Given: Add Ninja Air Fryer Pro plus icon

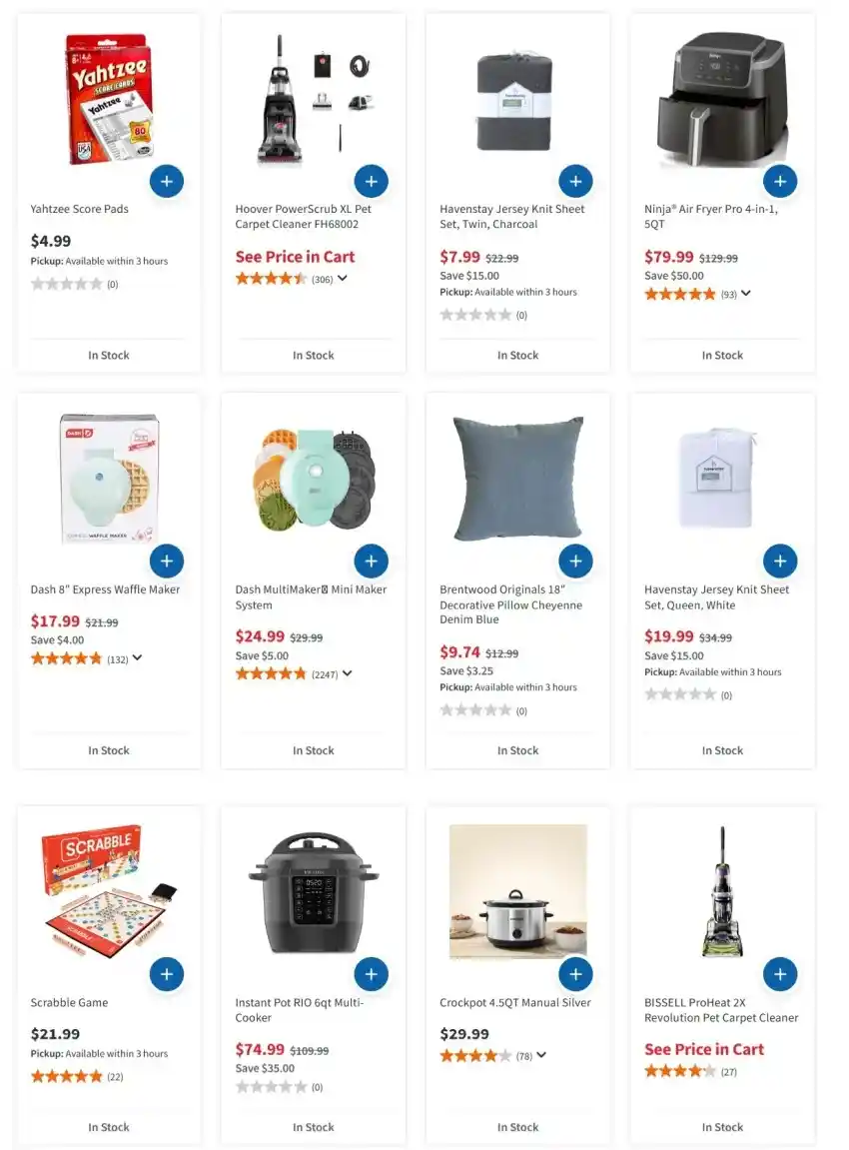Looking at the screenshot, I should 780,181.
